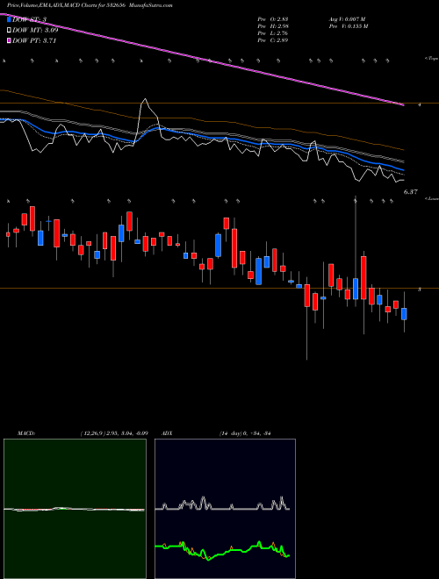Select the 'DOW ST: 3' legend text
This screenshot has width=439, height=579.
pyautogui.click(x=29, y=19)
